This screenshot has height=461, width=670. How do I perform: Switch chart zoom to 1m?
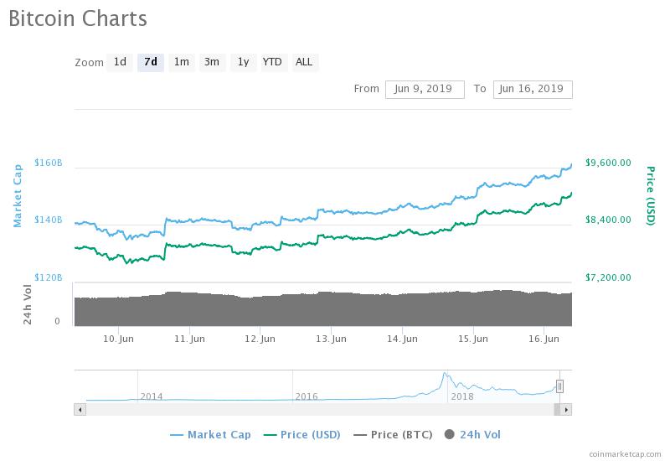[181, 62]
